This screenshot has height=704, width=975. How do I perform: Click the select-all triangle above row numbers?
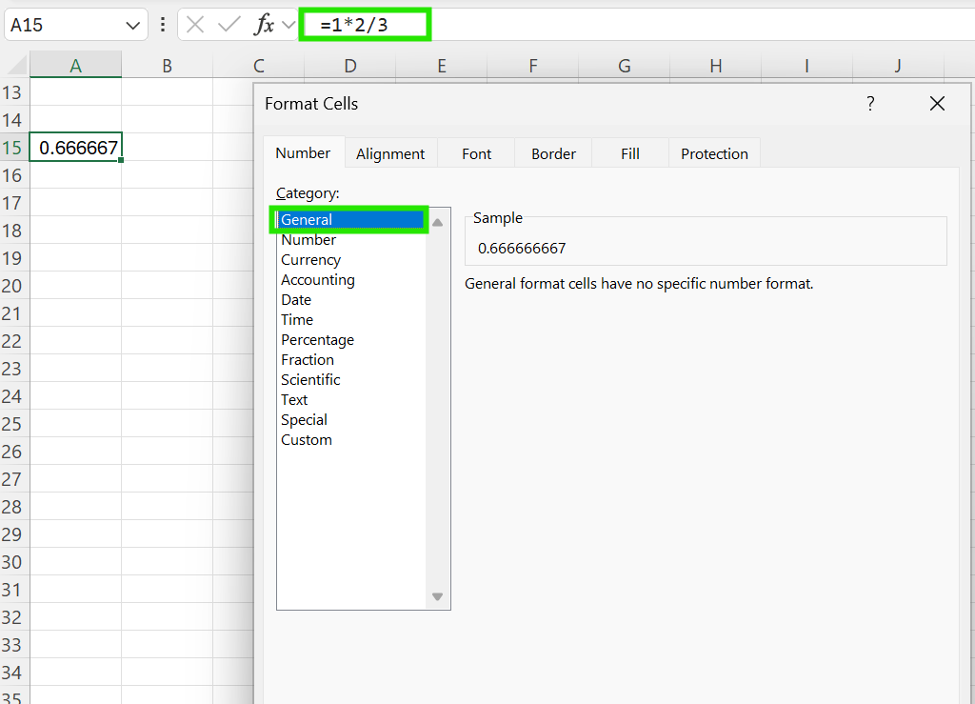click(12, 65)
